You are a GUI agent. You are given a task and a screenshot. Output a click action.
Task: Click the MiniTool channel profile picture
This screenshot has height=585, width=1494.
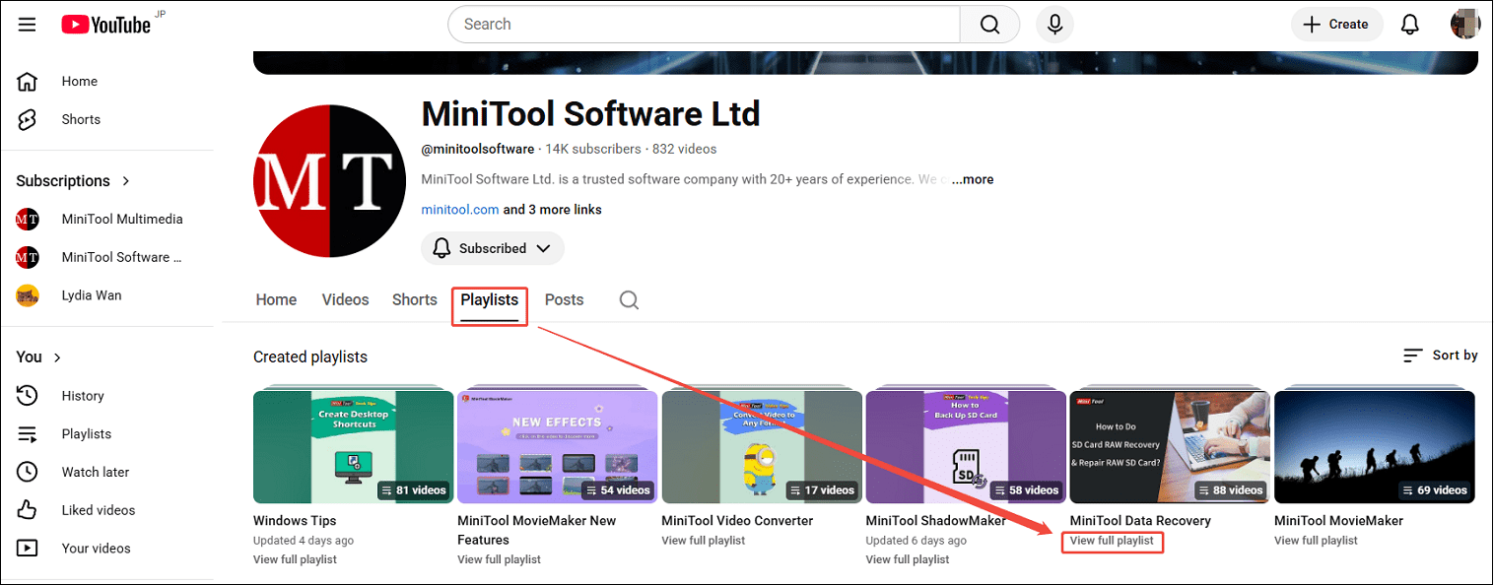pyautogui.click(x=330, y=180)
